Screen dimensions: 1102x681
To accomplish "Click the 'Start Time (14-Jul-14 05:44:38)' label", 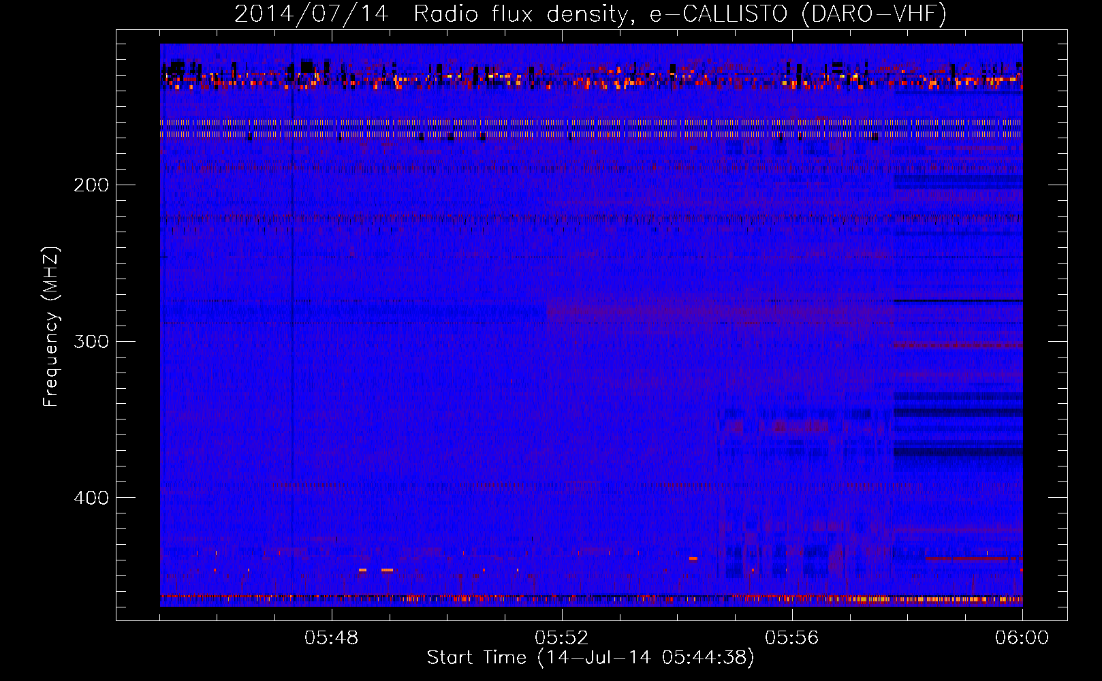I will [591, 658].
